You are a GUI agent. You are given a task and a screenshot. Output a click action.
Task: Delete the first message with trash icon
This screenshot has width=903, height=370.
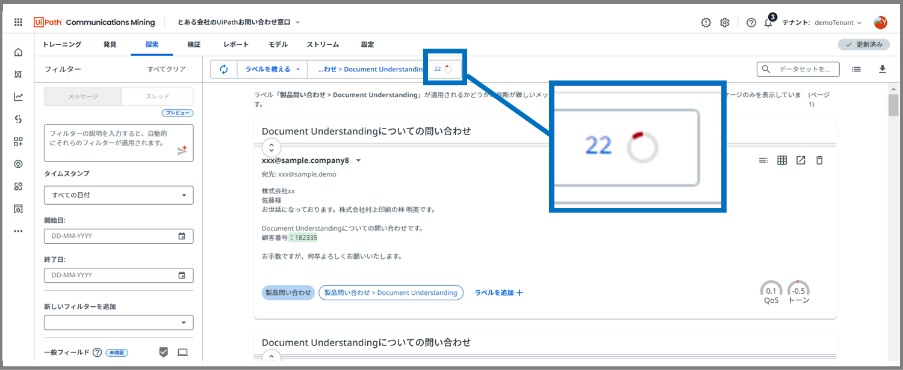click(x=819, y=160)
